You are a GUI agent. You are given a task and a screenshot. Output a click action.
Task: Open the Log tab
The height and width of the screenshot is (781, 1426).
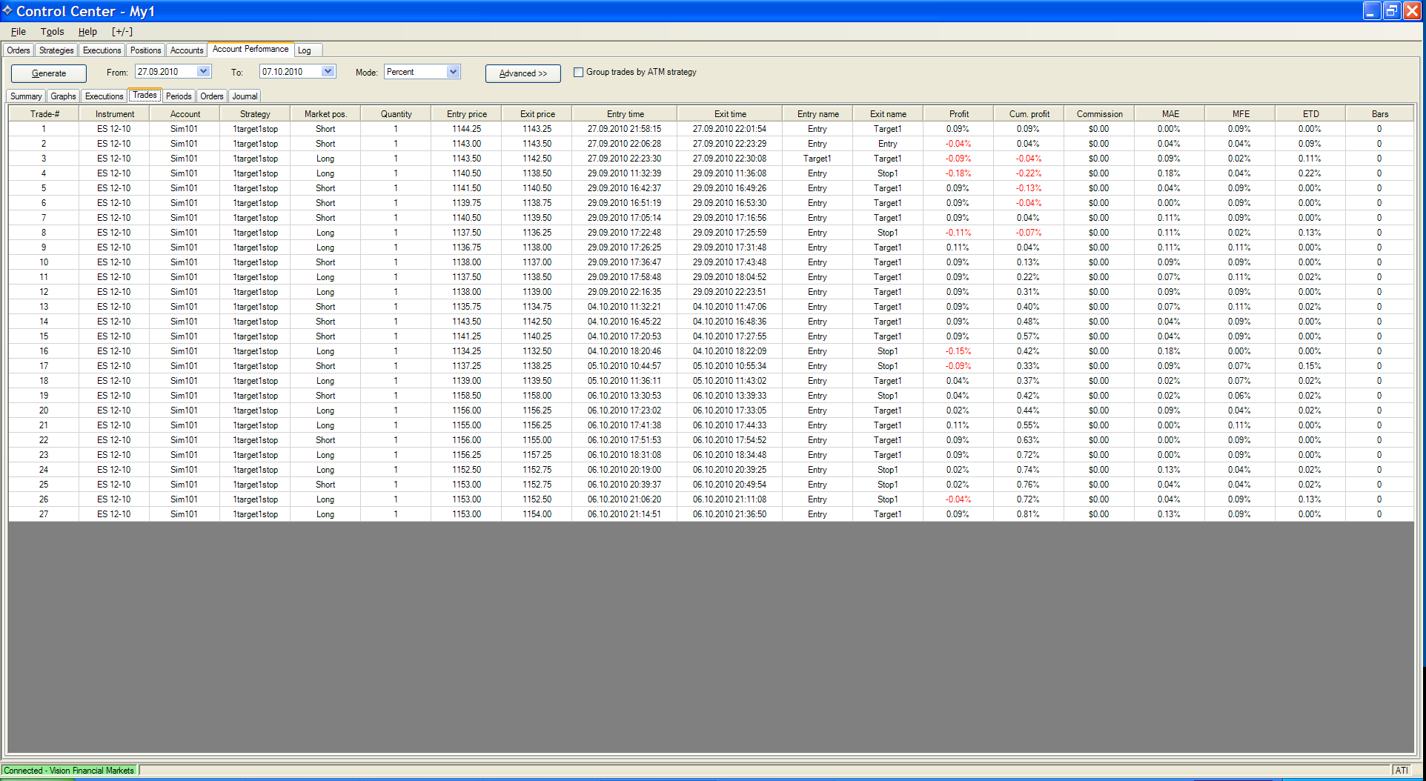click(305, 50)
